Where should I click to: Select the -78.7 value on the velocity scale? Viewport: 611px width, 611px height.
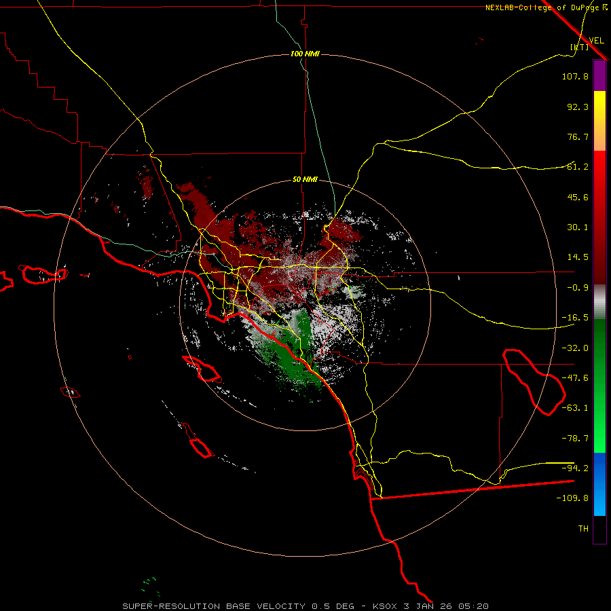575,439
